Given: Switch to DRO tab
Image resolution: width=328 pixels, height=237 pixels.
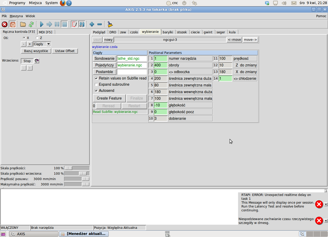Looking at the screenshot, I should pos(113,32).
